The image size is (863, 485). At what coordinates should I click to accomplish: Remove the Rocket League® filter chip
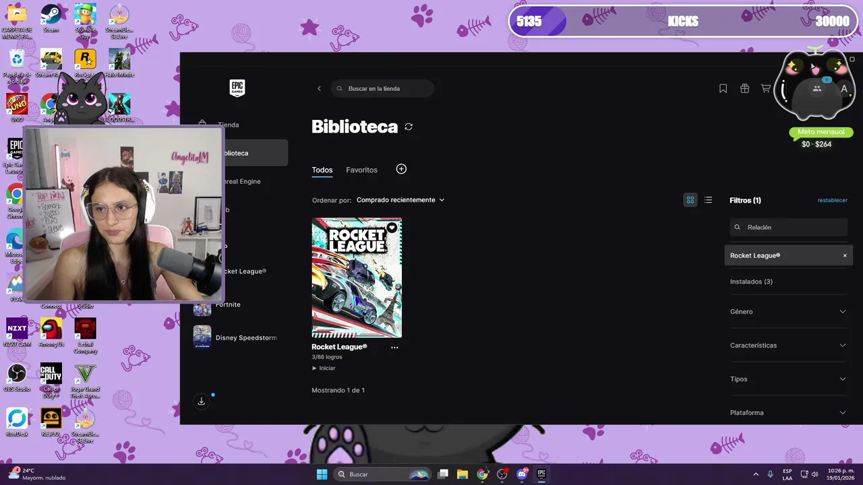(845, 255)
